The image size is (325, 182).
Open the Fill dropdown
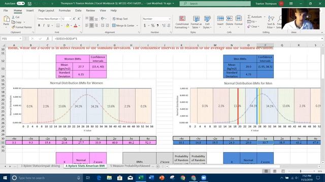point(252,22)
